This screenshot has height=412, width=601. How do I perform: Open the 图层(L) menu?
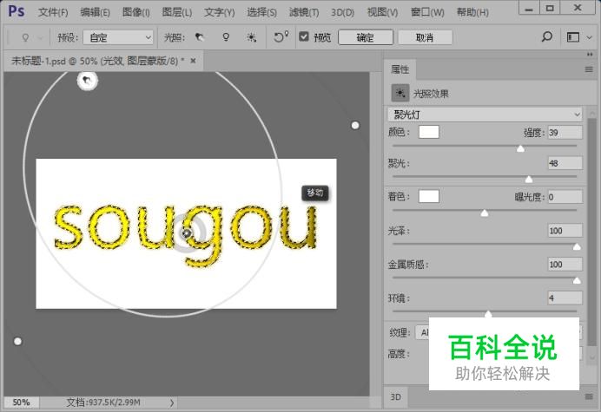pos(176,12)
